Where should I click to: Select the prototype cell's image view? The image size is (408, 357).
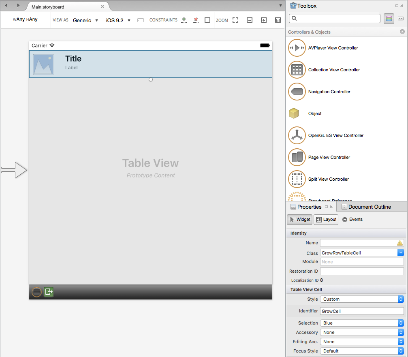43,64
